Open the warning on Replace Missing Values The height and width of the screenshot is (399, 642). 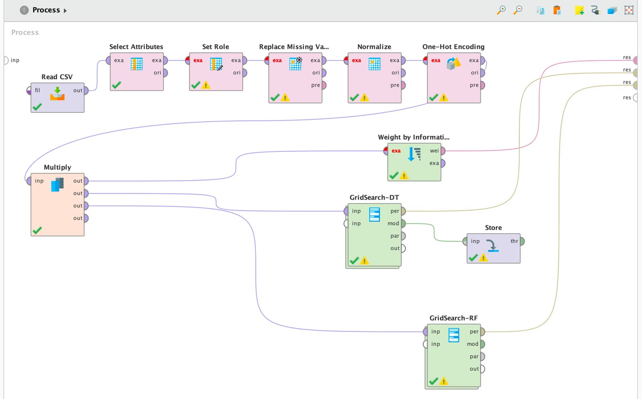coord(285,98)
